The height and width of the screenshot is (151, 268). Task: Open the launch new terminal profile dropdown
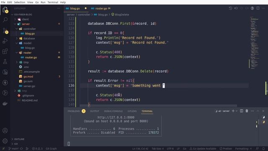pos(237,111)
